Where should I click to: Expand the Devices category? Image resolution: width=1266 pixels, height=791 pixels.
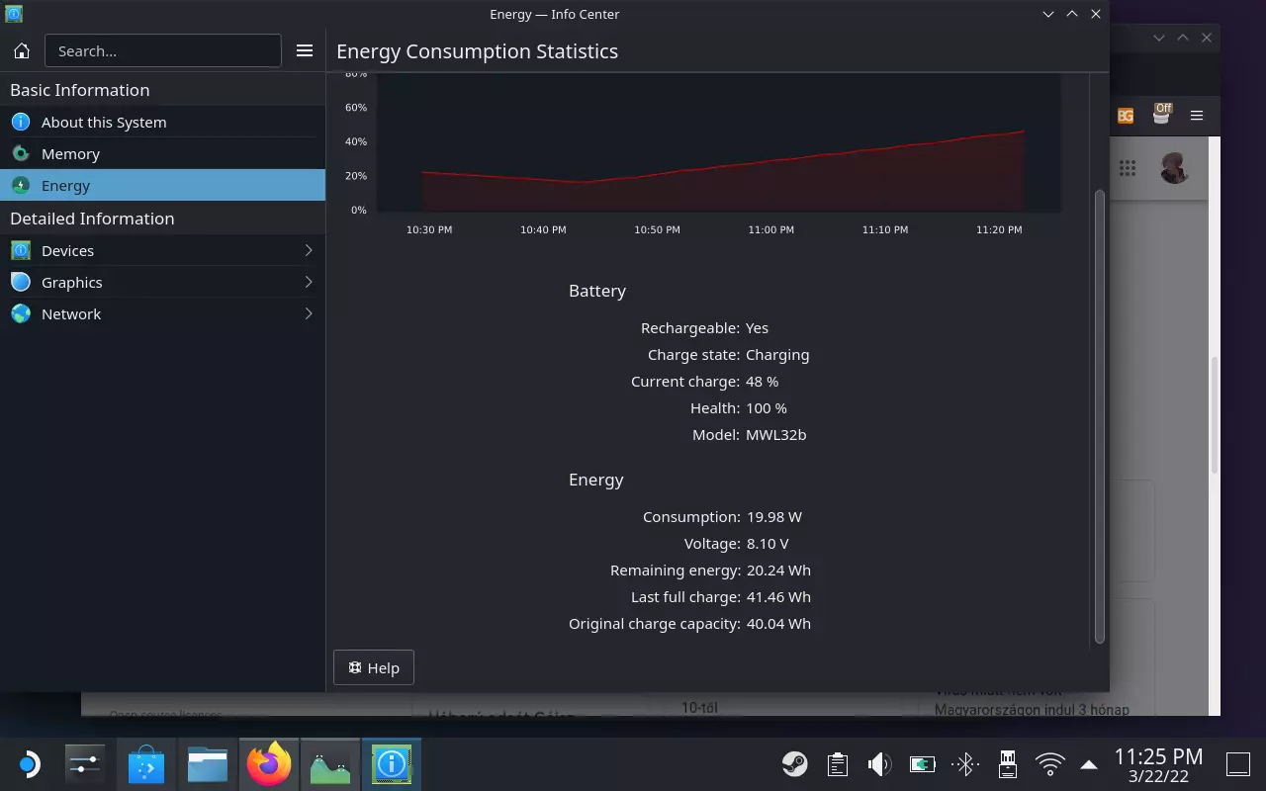pyautogui.click(x=162, y=251)
